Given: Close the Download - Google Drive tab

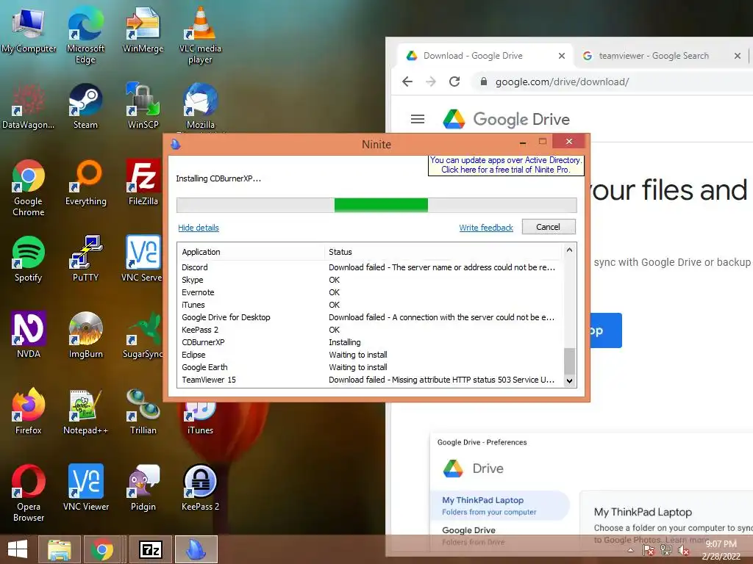Looking at the screenshot, I should click(x=561, y=56).
